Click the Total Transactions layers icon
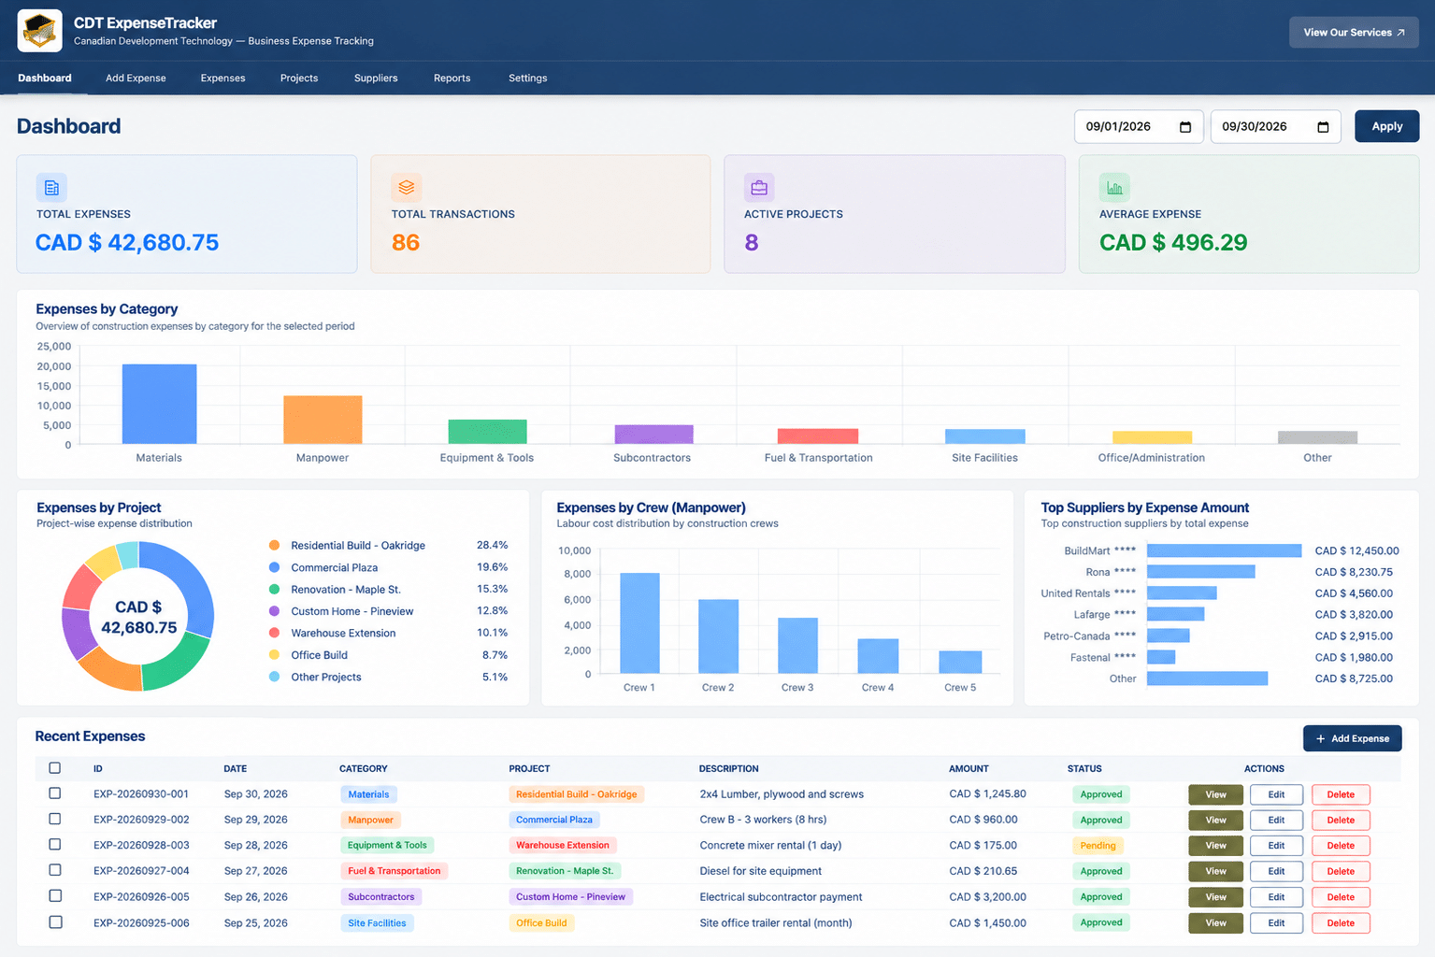 (x=406, y=188)
